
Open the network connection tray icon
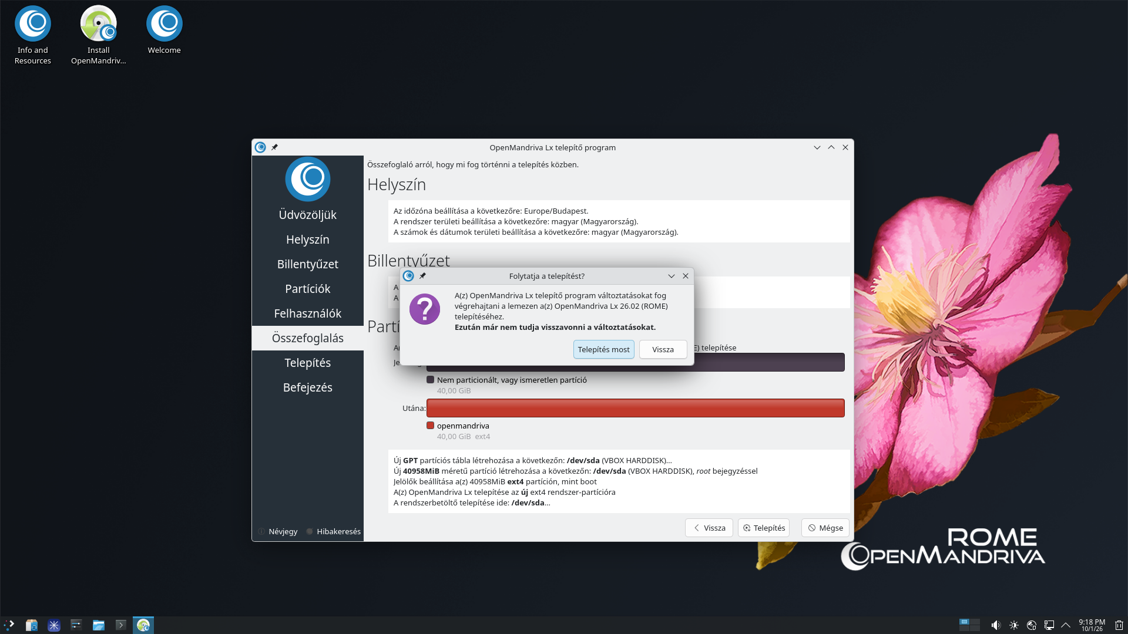point(1049,625)
